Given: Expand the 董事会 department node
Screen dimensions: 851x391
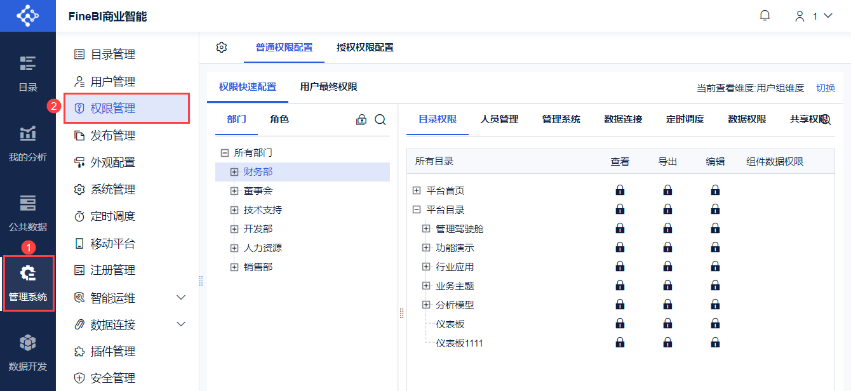Looking at the screenshot, I should [x=234, y=191].
